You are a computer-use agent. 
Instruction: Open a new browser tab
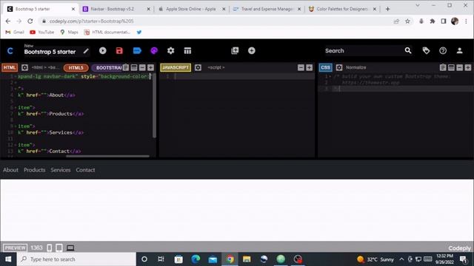(388, 9)
